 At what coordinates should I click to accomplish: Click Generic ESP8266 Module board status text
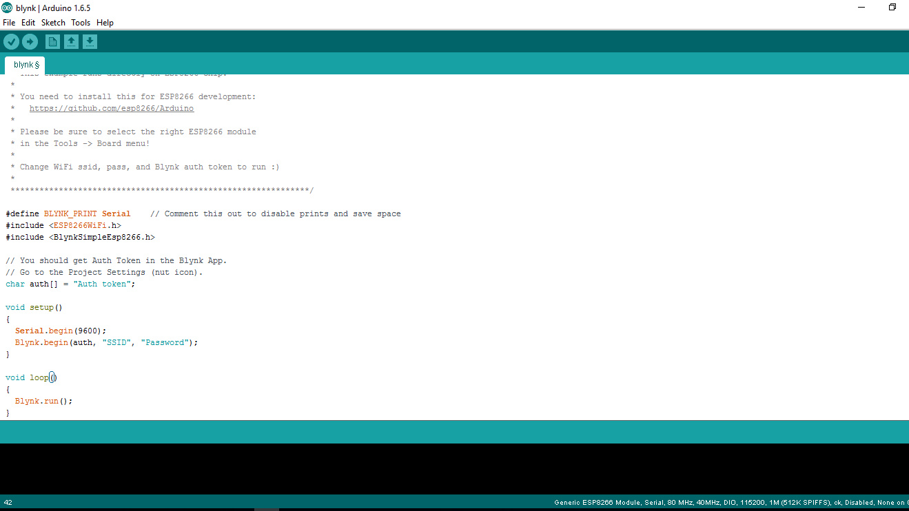(731, 503)
